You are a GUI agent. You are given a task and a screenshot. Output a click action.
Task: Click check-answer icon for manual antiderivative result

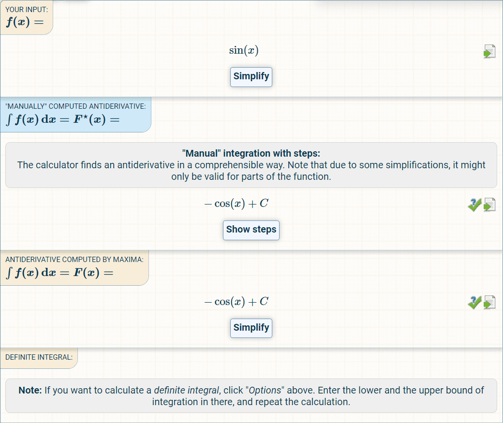tap(475, 204)
